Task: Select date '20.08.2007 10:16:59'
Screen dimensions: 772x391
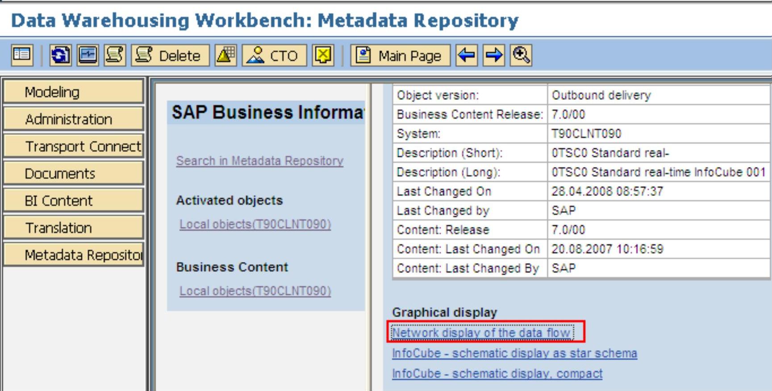Action: pyautogui.click(x=659, y=249)
